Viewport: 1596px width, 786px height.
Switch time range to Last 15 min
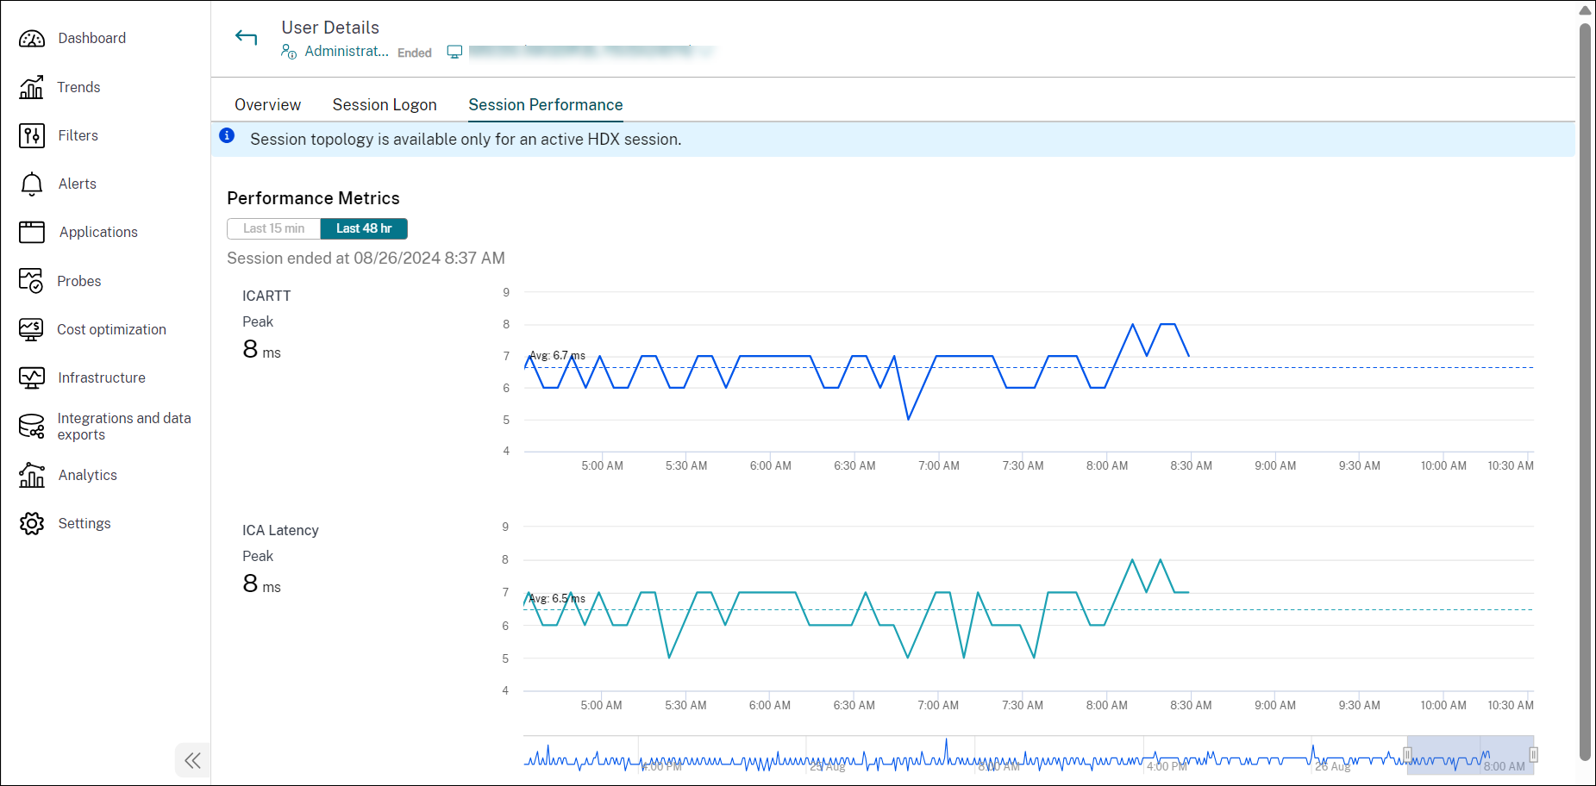click(x=272, y=228)
